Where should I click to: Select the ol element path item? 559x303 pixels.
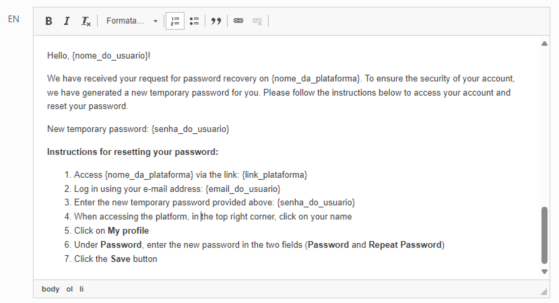69,289
